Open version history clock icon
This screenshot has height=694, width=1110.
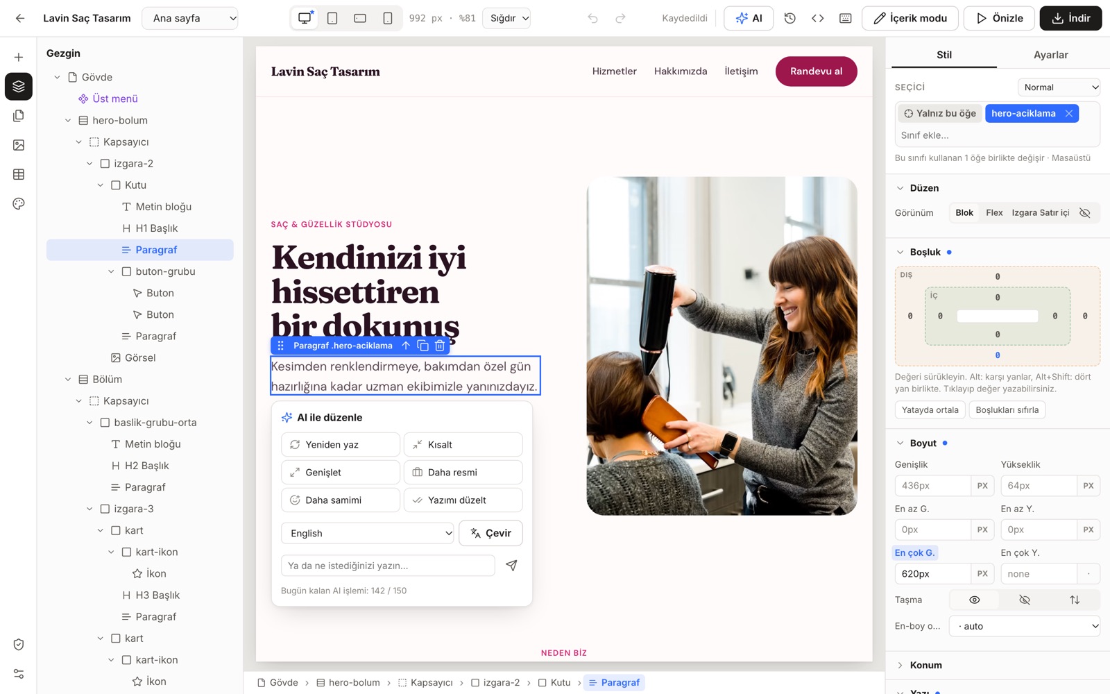click(789, 18)
